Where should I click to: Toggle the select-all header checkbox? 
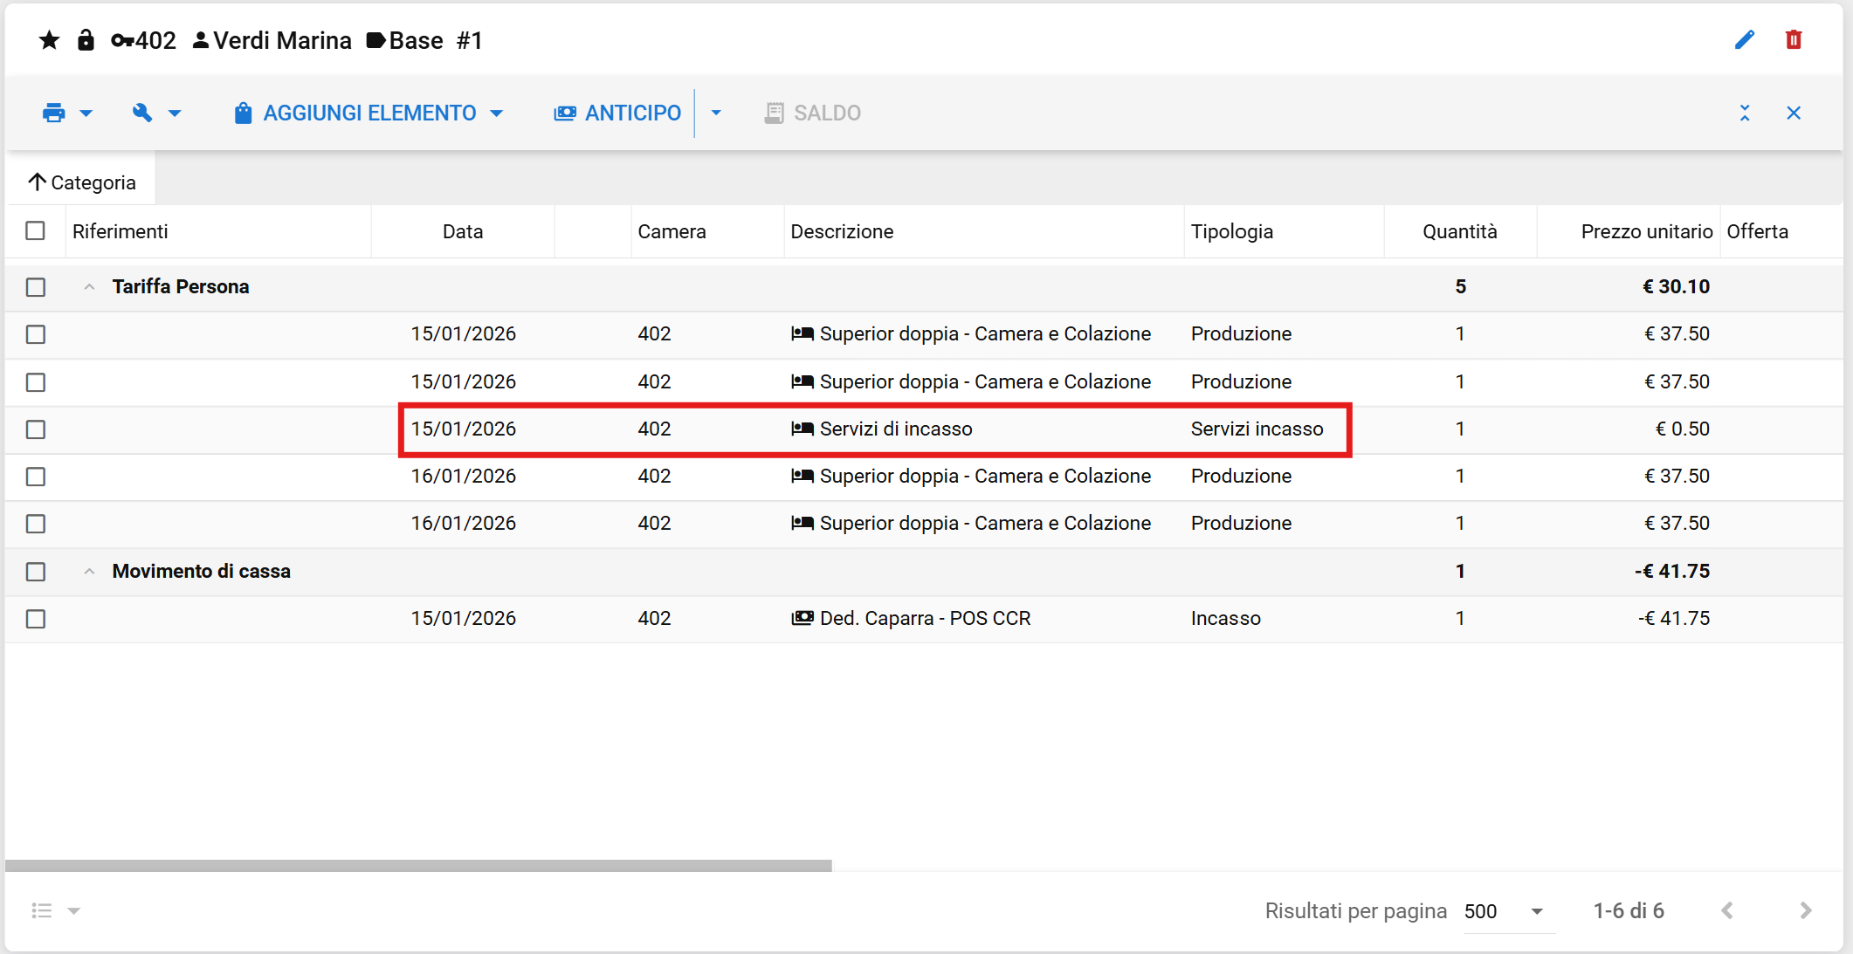(x=36, y=230)
